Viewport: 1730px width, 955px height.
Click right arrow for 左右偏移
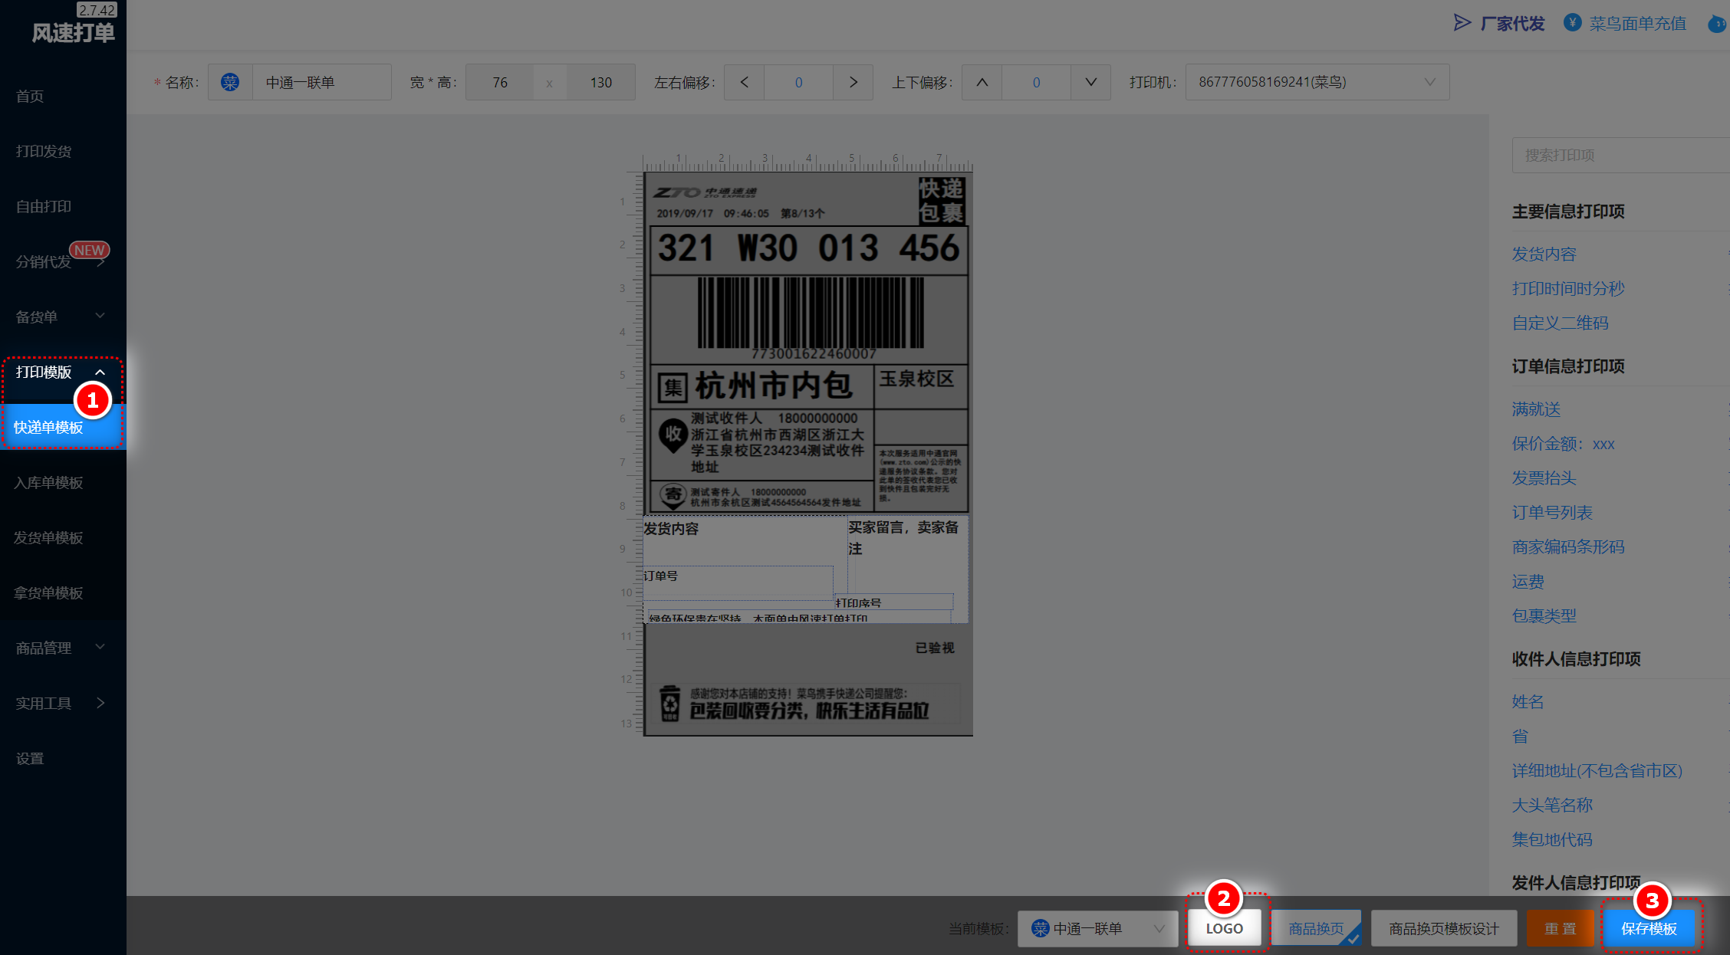click(853, 82)
